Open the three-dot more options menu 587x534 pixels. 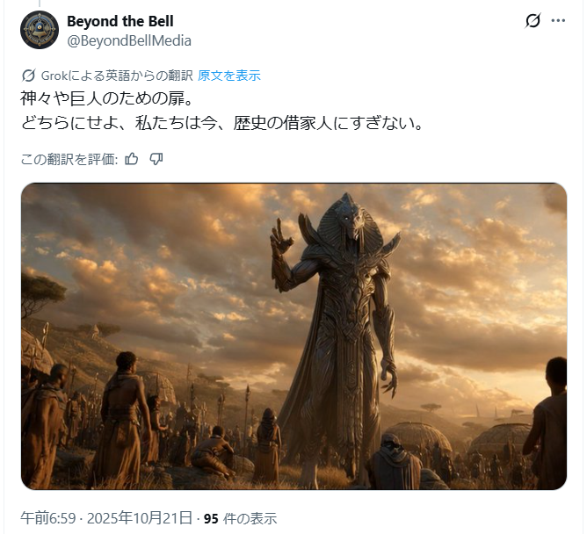coord(558,20)
